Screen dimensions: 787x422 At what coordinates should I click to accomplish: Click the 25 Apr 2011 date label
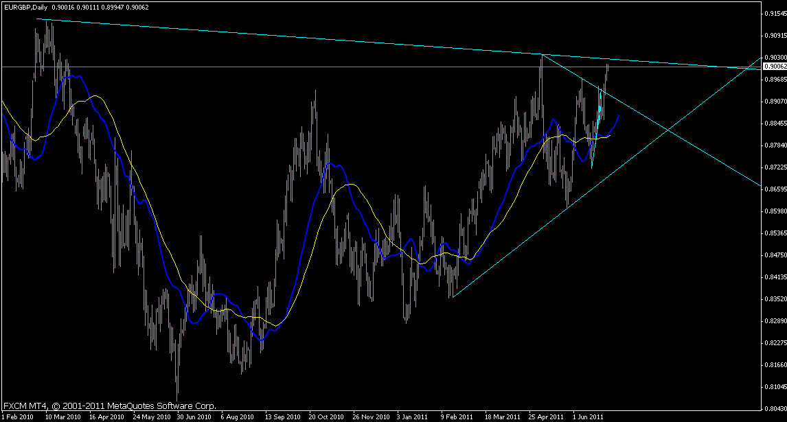tap(546, 416)
